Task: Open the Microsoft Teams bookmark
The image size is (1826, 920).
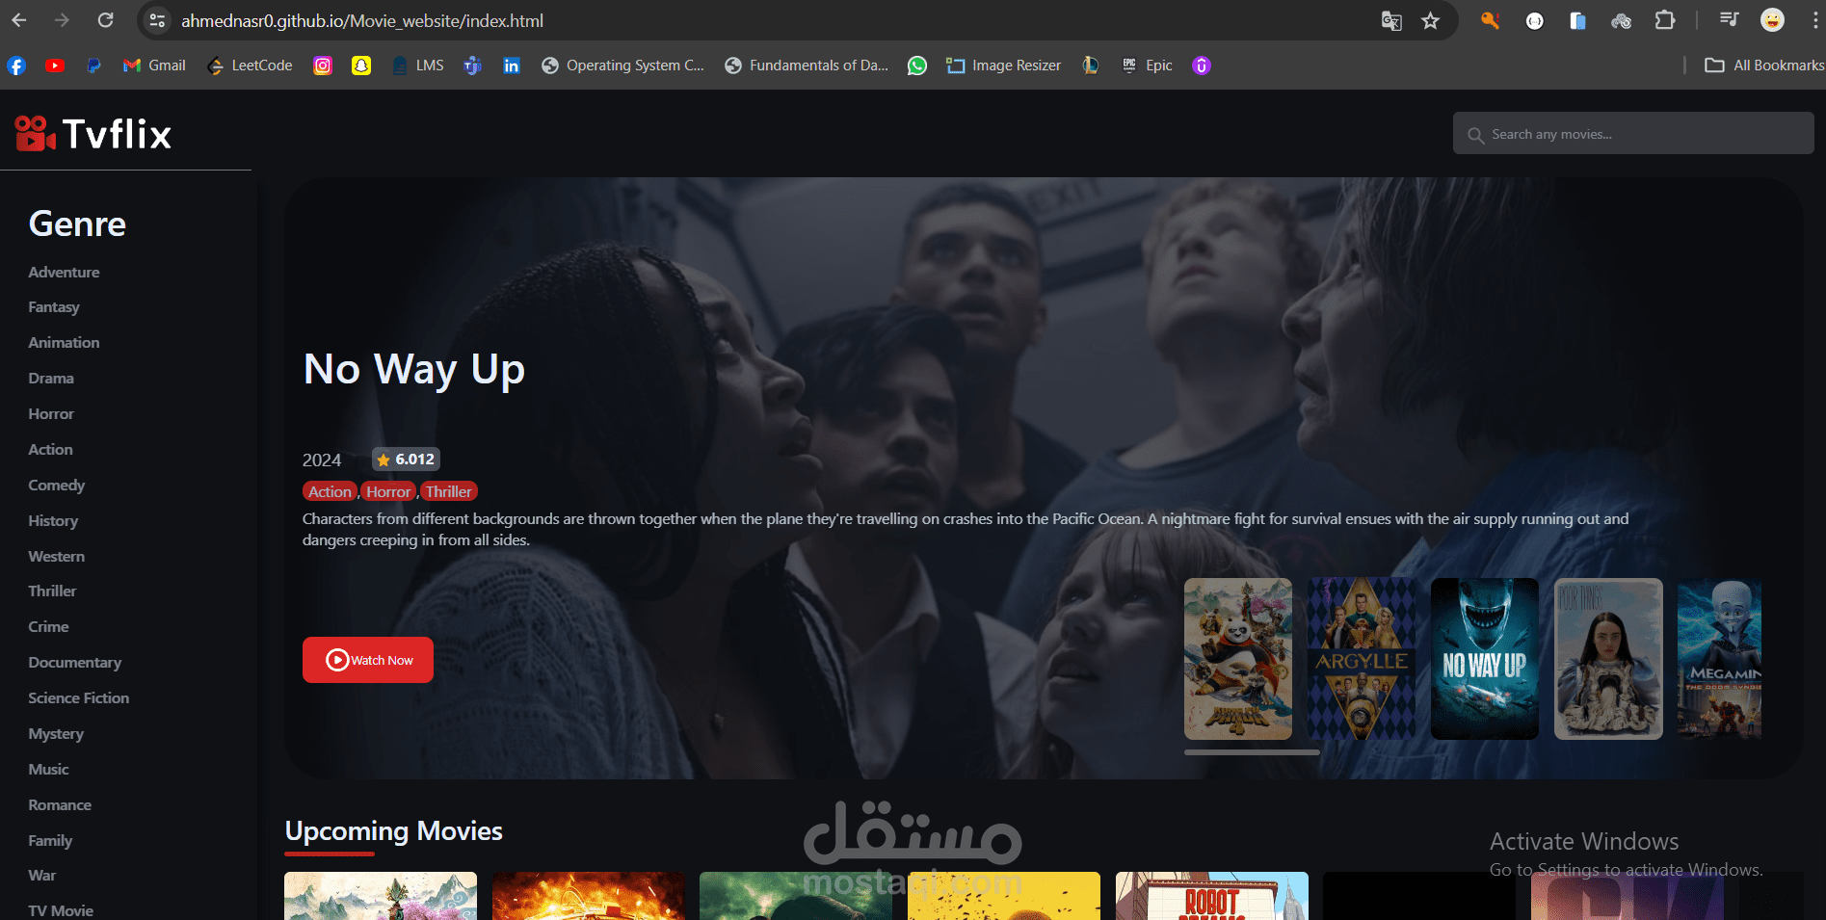Action: tap(472, 66)
